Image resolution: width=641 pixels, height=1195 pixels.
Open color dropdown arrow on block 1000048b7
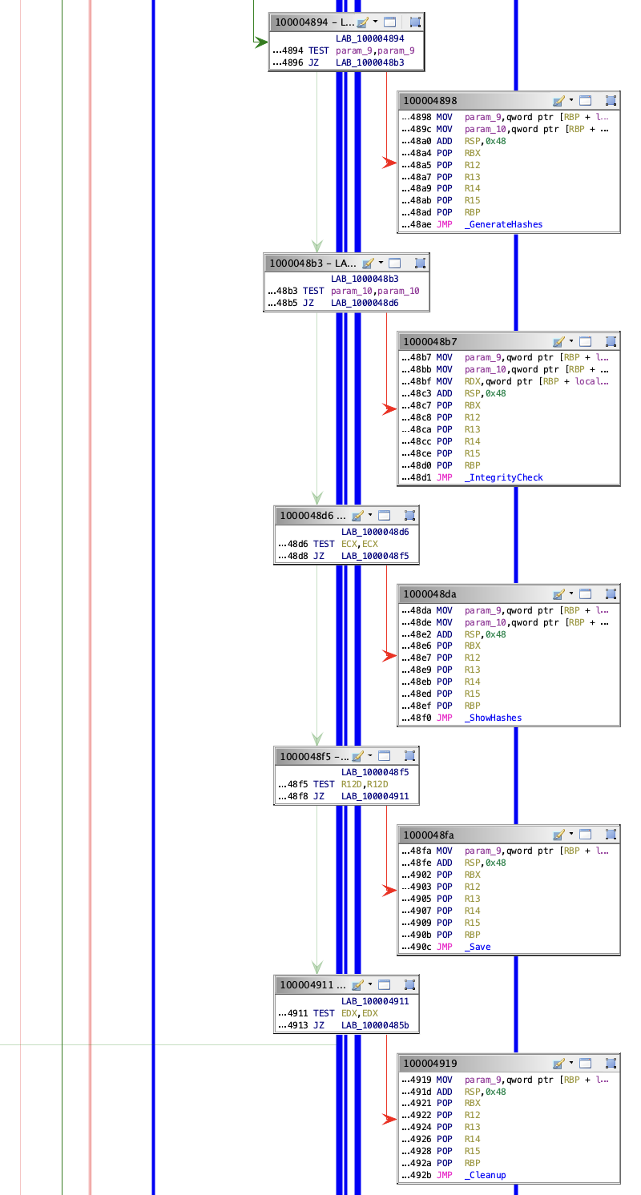(x=571, y=341)
